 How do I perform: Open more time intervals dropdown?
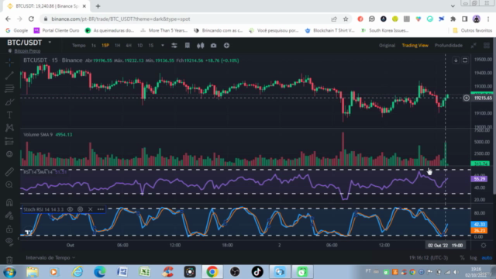pyautogui.click(x=163, y=46)
